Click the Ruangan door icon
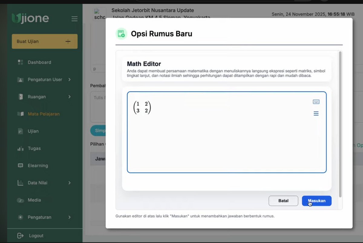This screenshot has height=243, width=363. pyautogui.click(x=21, y=97)
